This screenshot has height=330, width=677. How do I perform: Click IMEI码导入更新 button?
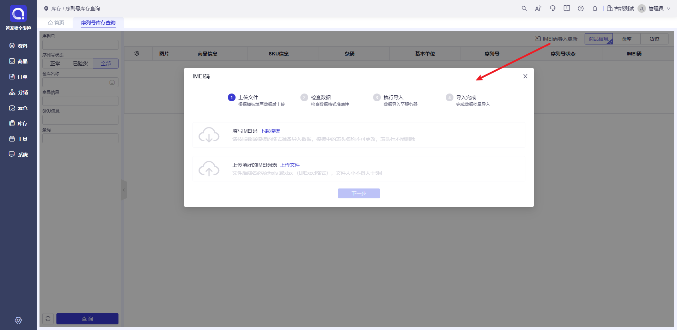pos(556,39)
